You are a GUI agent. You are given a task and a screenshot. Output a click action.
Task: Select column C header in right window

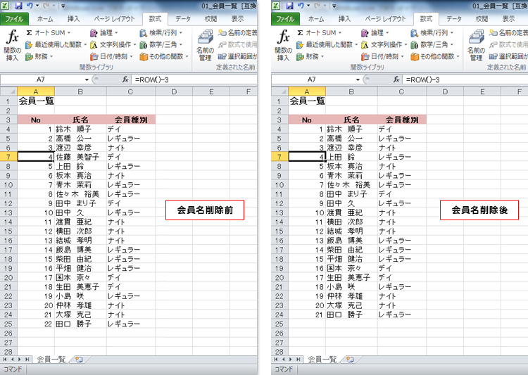coord(401,91)
